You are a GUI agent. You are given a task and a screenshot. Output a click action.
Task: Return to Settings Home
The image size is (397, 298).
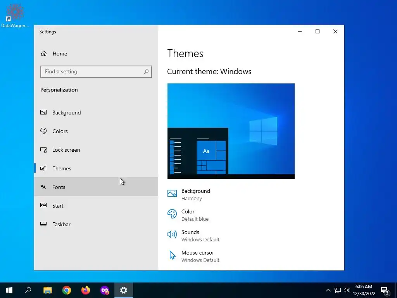(96, 54)
